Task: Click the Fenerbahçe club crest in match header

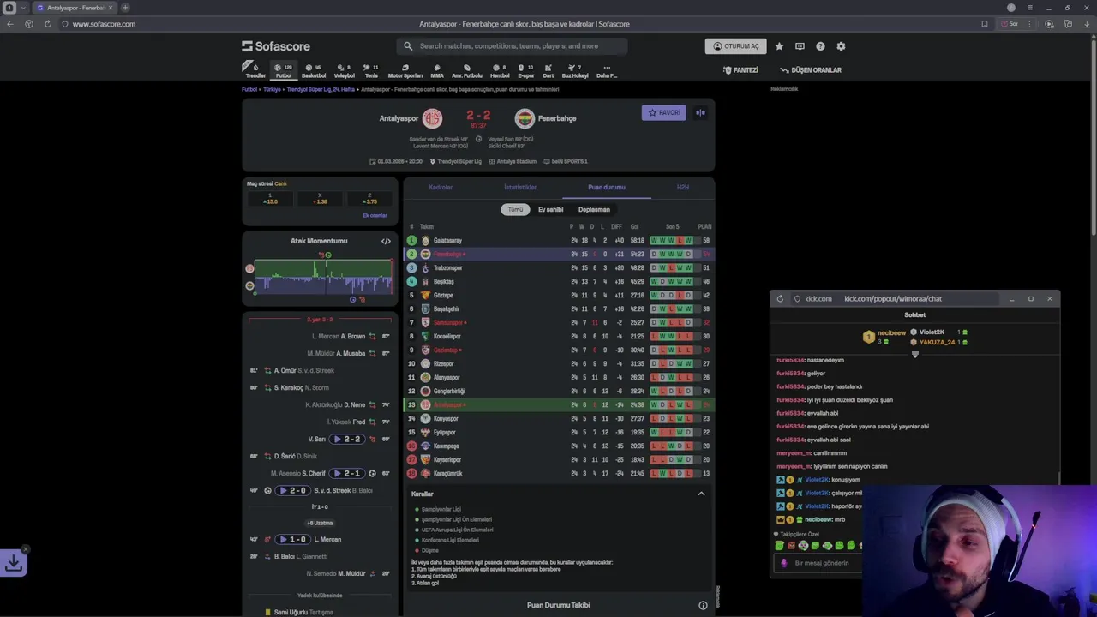Action: point(525,118)
